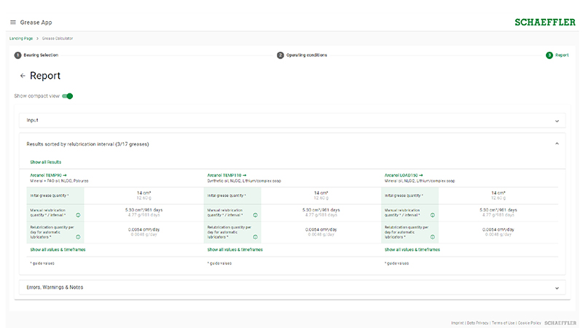Click the back arrow beside Report
The height and width of the screenshot is (328, 583).
[x=23, y=76]
